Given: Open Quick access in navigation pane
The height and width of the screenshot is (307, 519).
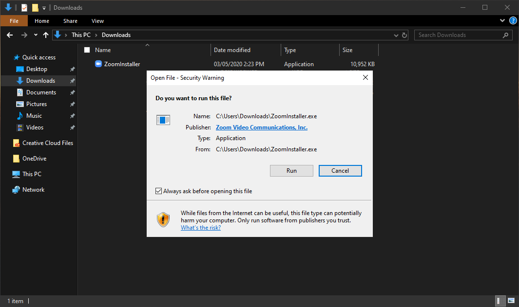Looking at the screenshot, I should tap(38, 57).
